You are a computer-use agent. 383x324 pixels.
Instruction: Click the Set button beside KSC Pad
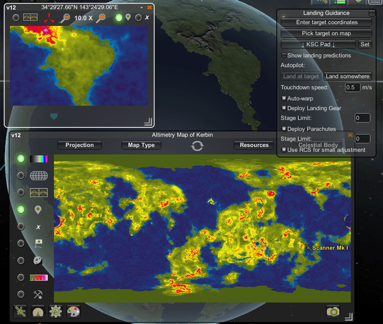[x=365, y=44]
